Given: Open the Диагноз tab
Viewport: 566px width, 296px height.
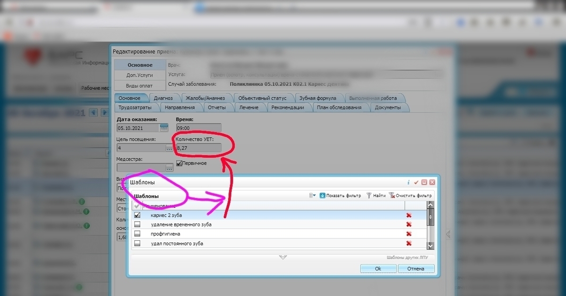Looking at the screenshot, I should click(163, 98).
